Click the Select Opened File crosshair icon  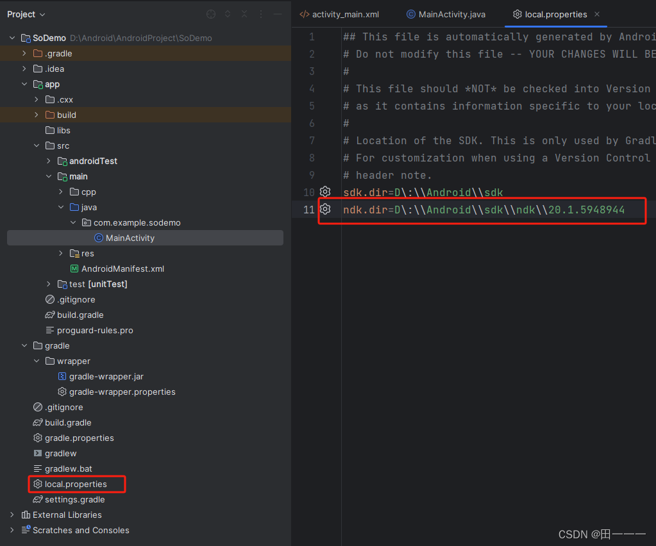210,14
